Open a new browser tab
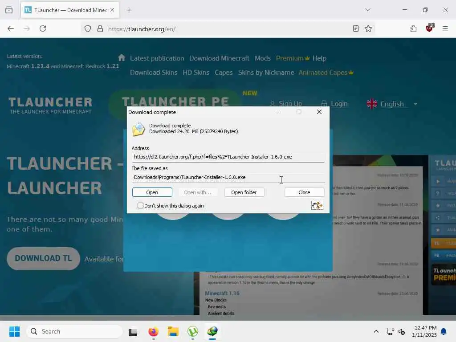Screen dimensions: 456x342 [x=129, y=10]
